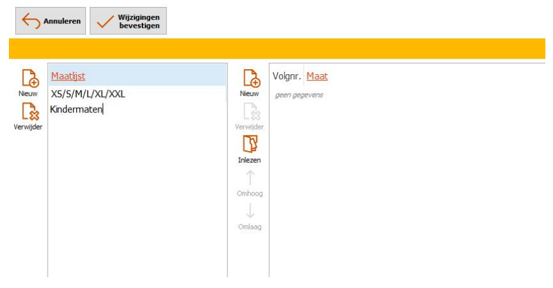Move size down with Omlaag arrow
Viewport: 553px width, 288px height.
[249, 213]
